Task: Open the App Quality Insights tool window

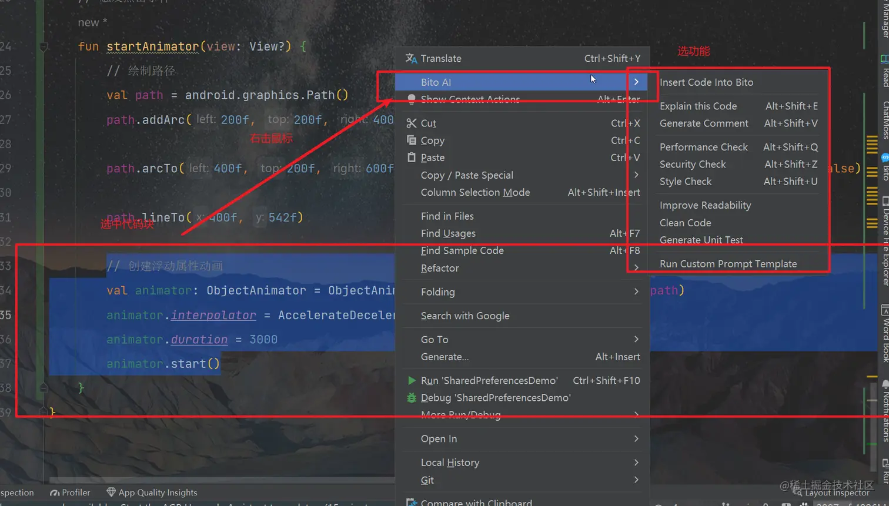Action: tap(152, 492)
